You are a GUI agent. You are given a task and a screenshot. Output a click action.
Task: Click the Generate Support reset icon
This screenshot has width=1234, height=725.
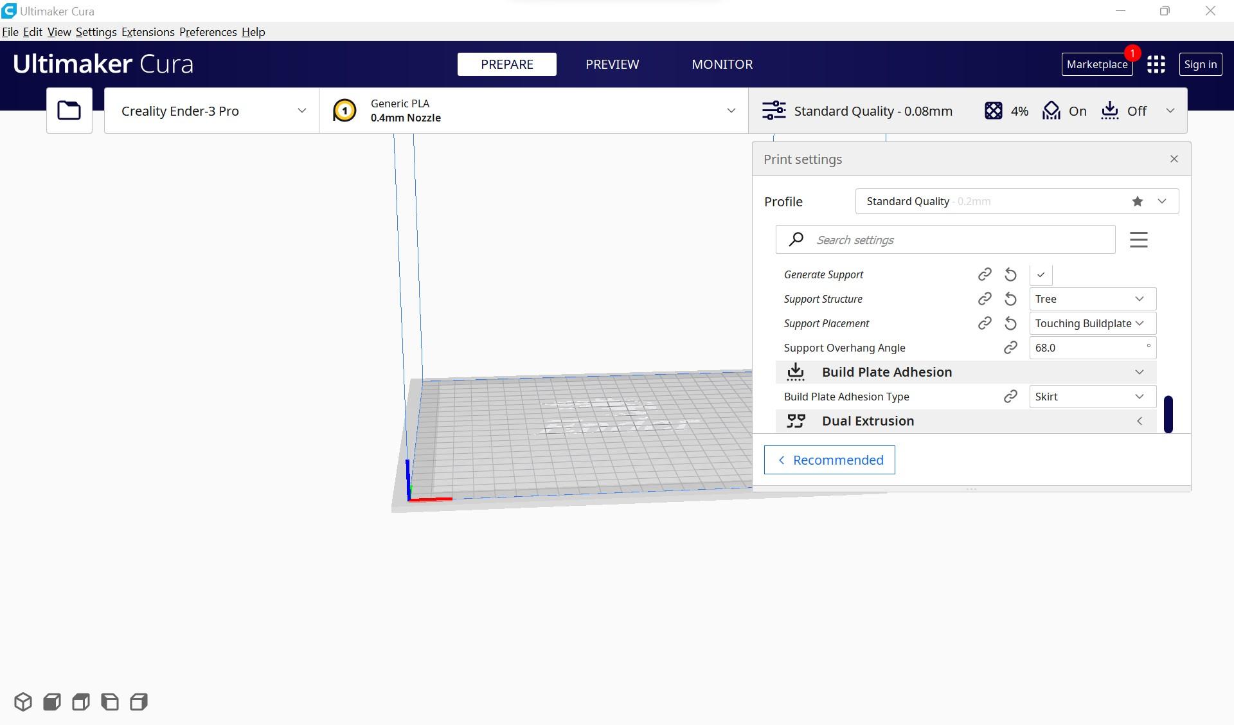(1010, 274)
